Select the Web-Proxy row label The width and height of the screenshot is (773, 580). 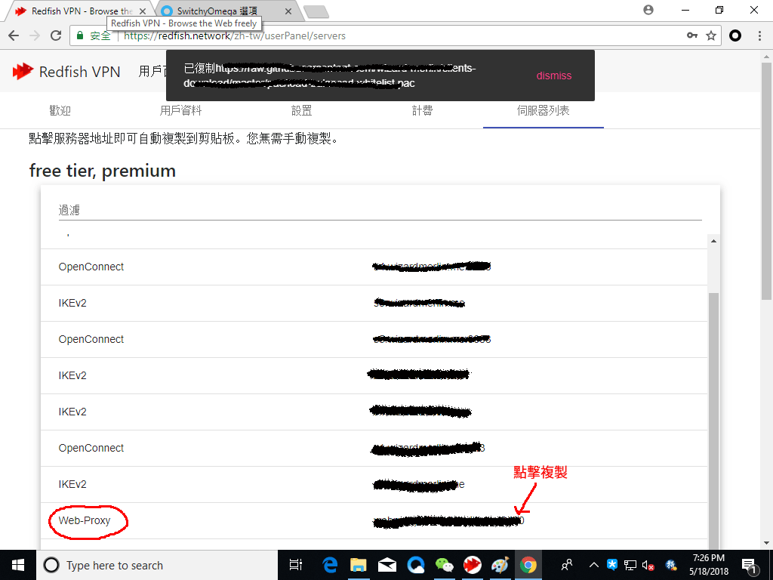click(x=85, y=520)
